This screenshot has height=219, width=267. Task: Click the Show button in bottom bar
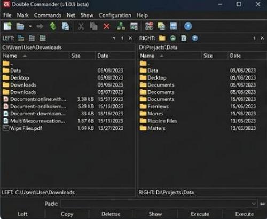pos(155,214)
